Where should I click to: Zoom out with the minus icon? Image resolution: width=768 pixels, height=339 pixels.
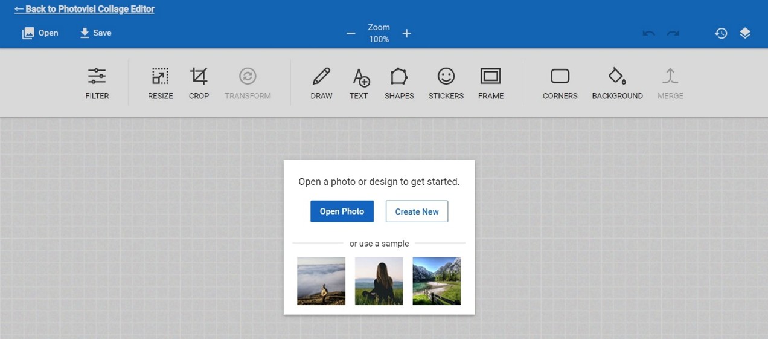click(x=351, y=33)
